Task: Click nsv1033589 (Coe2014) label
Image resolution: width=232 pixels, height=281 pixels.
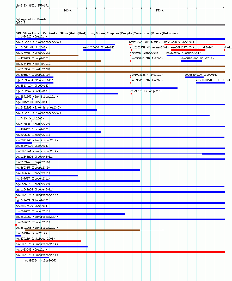Action: [x=31, y=250]
